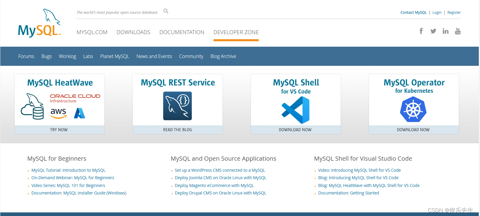This screenshot has width=480, height=216.
Task: Open MySQL Installer Guide (Windows) documentation link
Action: tap(79, 193)
